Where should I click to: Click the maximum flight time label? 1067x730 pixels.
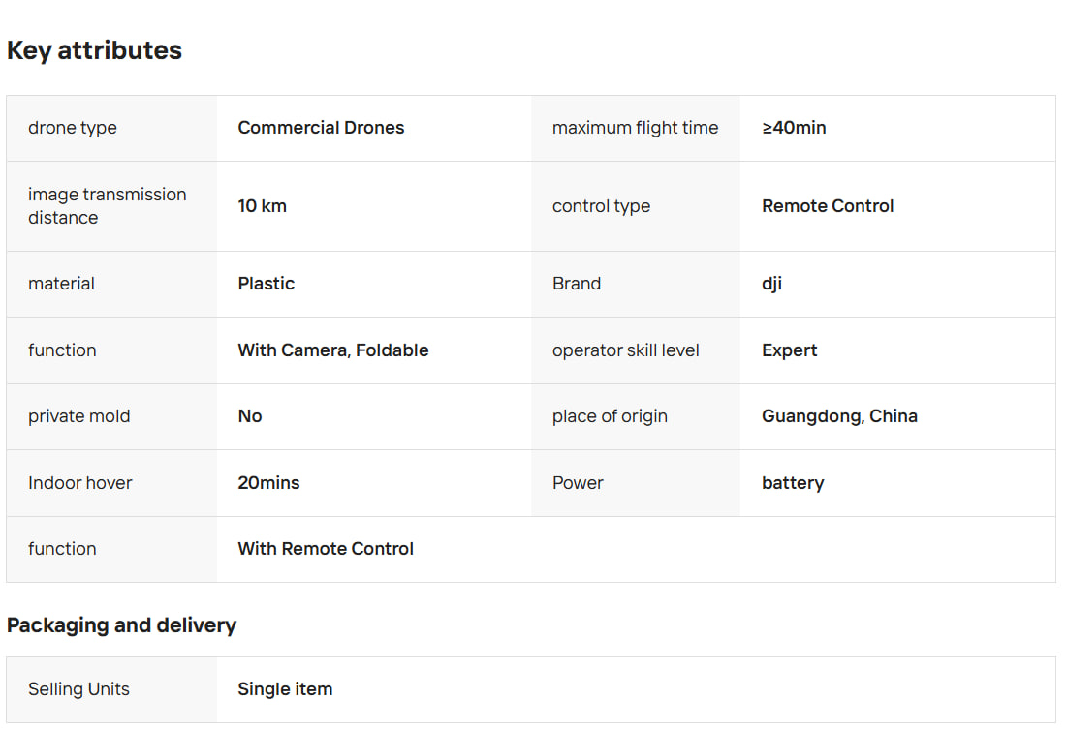click(x=635, y=128)
